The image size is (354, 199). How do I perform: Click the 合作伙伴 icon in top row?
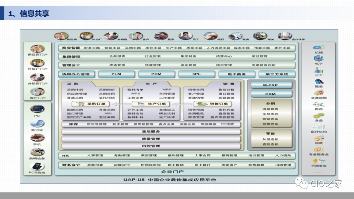click(x=285, y=36)
